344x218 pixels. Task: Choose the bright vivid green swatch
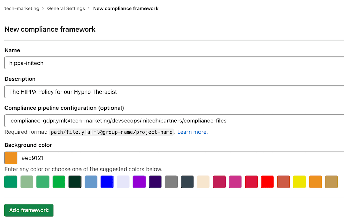pos(59,182)
